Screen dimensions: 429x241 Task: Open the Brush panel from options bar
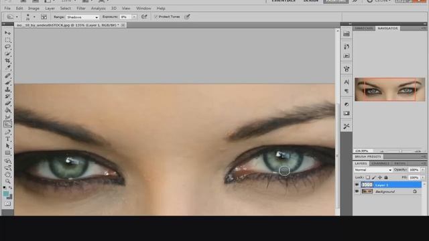click(44, 17)
